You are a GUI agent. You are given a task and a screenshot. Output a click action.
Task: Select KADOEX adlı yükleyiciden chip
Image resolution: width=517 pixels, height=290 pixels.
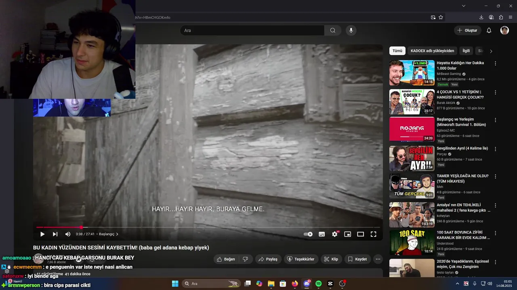432,51
